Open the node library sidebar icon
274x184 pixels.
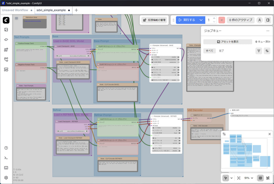(6, 40)
